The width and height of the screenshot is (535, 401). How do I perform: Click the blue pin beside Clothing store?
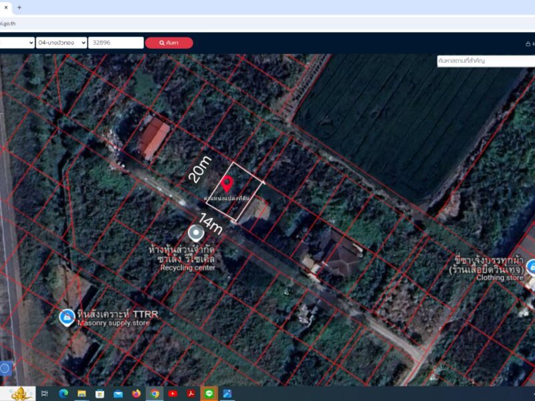click(530, 267)
